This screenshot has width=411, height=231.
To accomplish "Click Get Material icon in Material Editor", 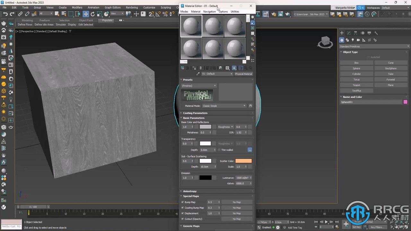I will pyautogui.click(x=183, y=68).
